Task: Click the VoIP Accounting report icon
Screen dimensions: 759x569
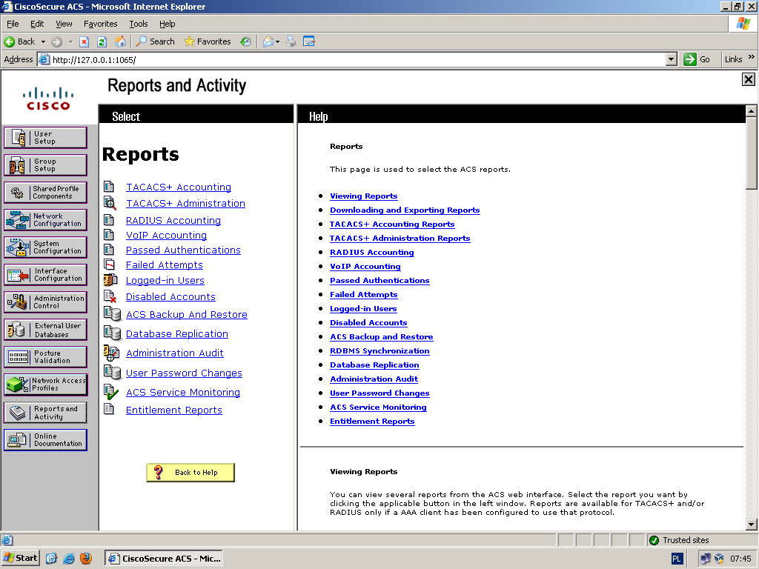Action: pos(109,235)
